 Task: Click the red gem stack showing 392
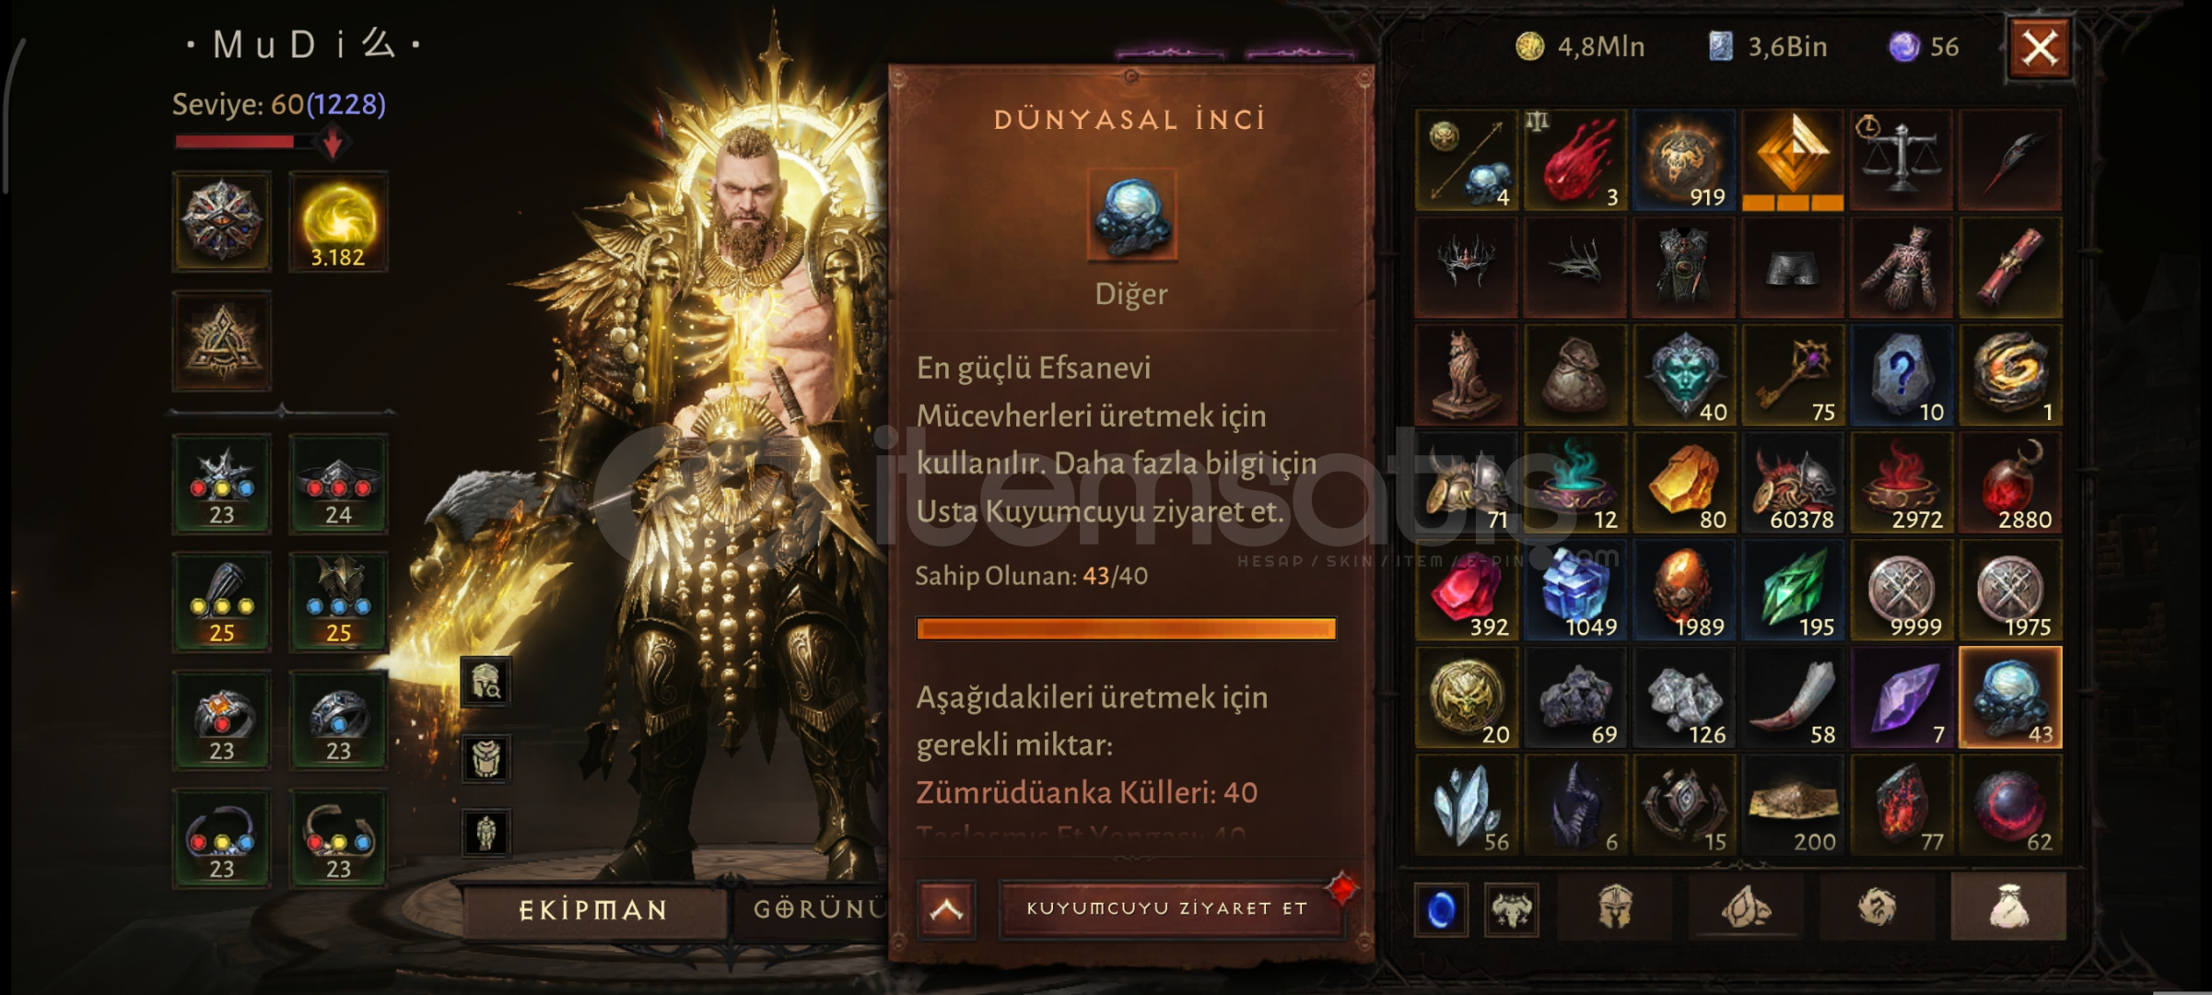1466,590
